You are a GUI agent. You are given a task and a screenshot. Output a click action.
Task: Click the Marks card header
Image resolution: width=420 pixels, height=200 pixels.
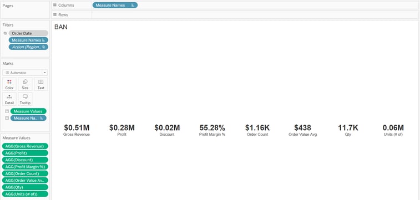pos(8,63)
